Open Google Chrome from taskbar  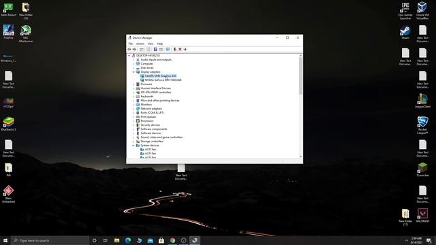[x=172, y=240]
